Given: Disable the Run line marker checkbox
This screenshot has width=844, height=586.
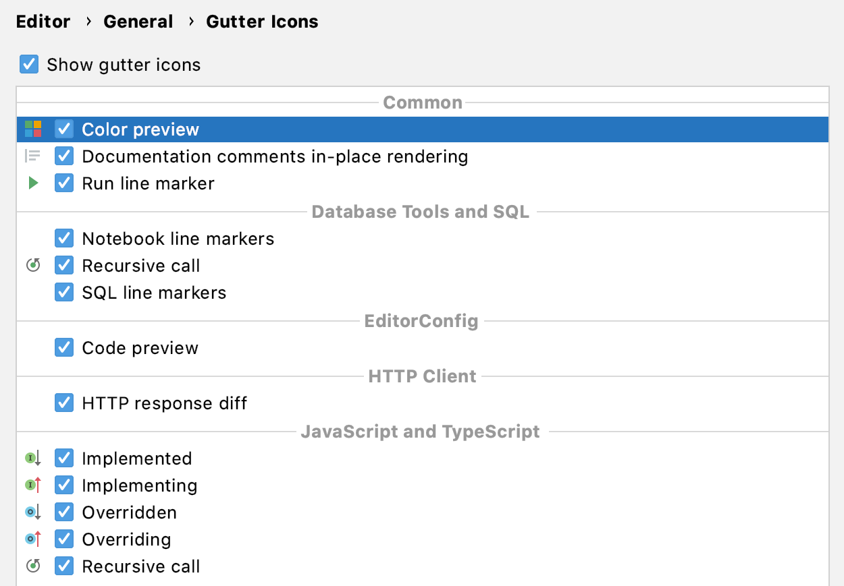Looking at the screenshot, I should pyautogui.click(x=64, y=183).
